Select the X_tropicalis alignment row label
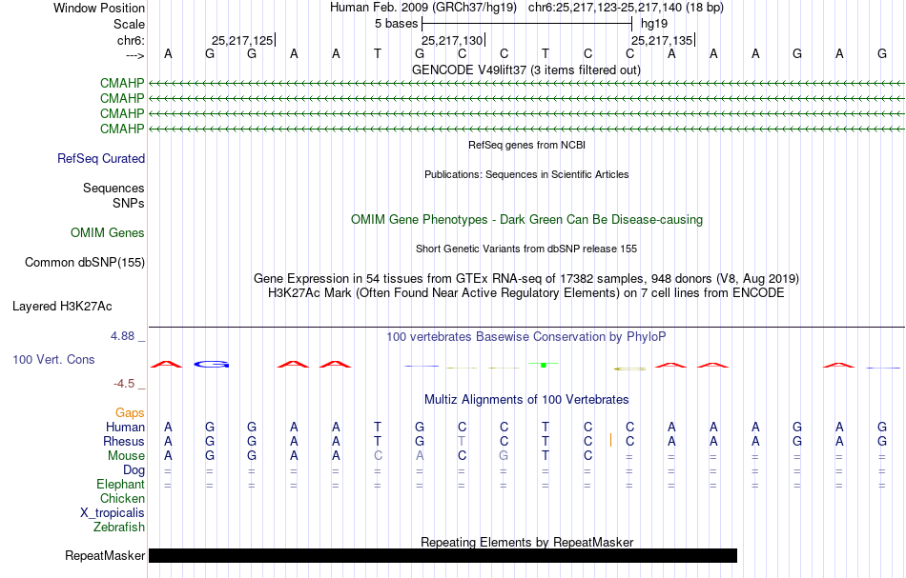This screenshot has height=578, width=906. [113, 513]
